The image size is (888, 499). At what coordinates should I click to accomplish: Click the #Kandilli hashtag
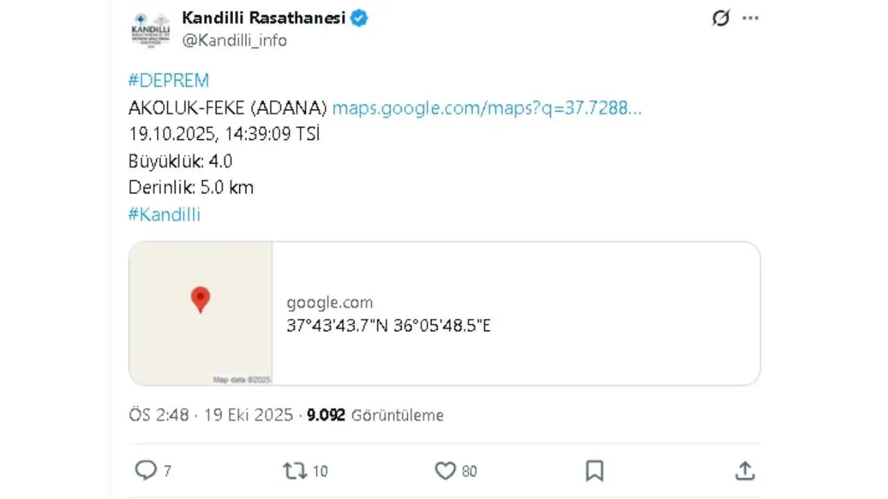[164, 215]
